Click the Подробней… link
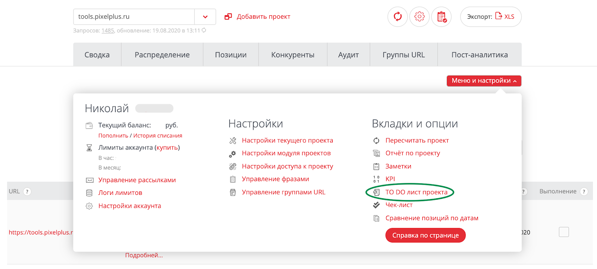Screen dimensions: 597x269 coord(144,255)
